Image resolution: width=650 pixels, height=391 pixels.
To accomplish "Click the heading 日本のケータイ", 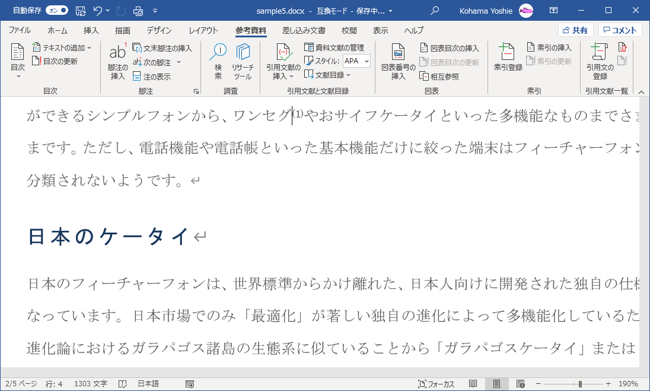I will click(109, 237).
